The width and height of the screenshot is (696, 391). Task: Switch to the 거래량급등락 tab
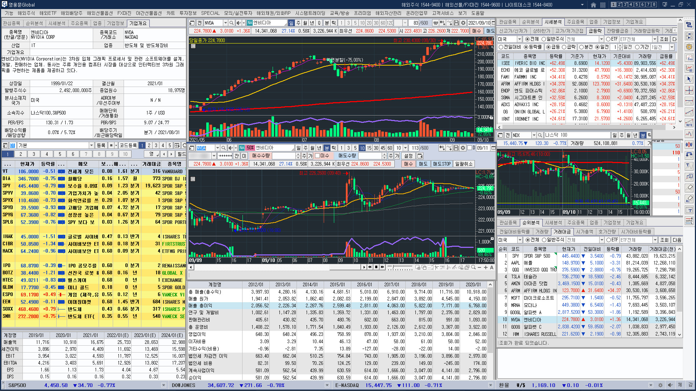[x=646, y=31]
